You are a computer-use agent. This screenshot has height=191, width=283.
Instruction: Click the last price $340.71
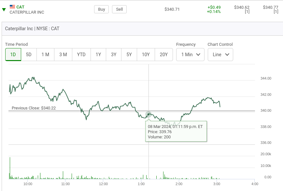tap(172, 9)
